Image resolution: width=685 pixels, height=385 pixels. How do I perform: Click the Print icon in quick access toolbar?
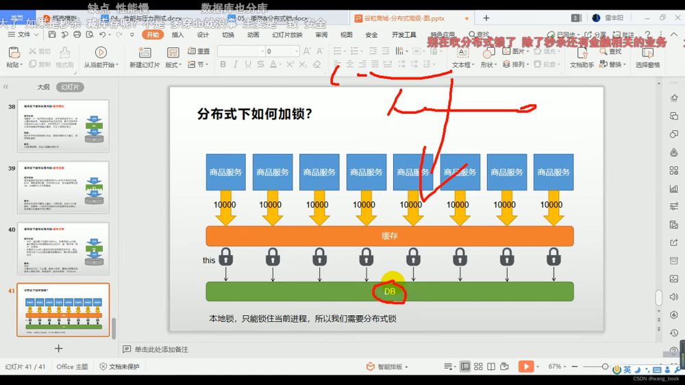77,34
